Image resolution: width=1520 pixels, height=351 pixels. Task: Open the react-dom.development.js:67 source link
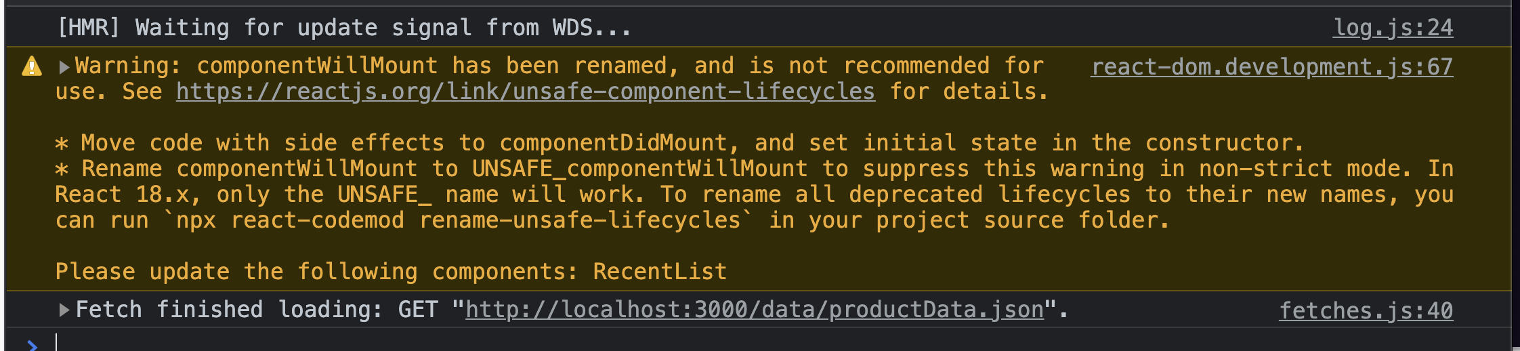point(1271,66)
